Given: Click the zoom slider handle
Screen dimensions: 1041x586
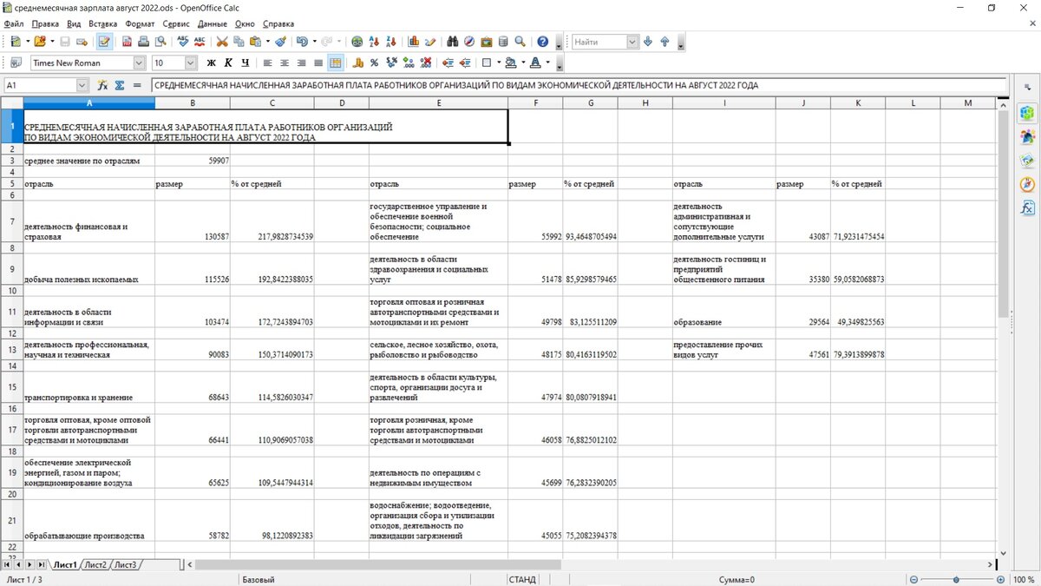Looking at the screenshot, I should [956, 579].
